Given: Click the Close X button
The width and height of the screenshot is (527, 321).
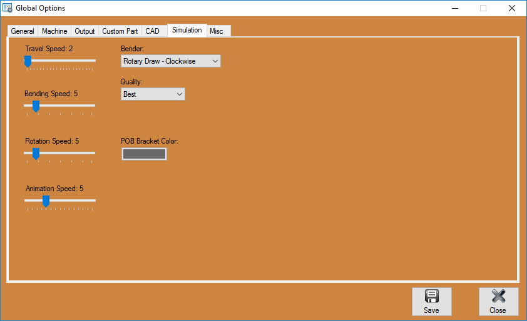Looking at the screenshot, I should click(x=498, y=301).
